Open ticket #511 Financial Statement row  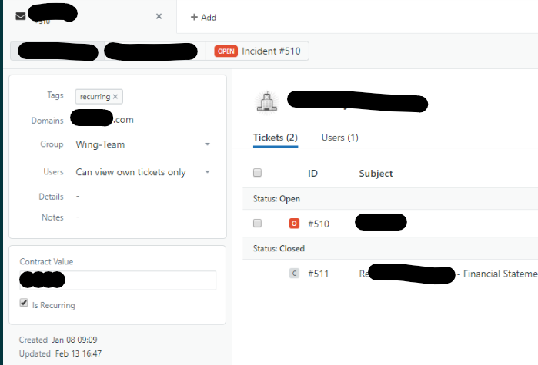pyautogui.click(x=390, y=274)
